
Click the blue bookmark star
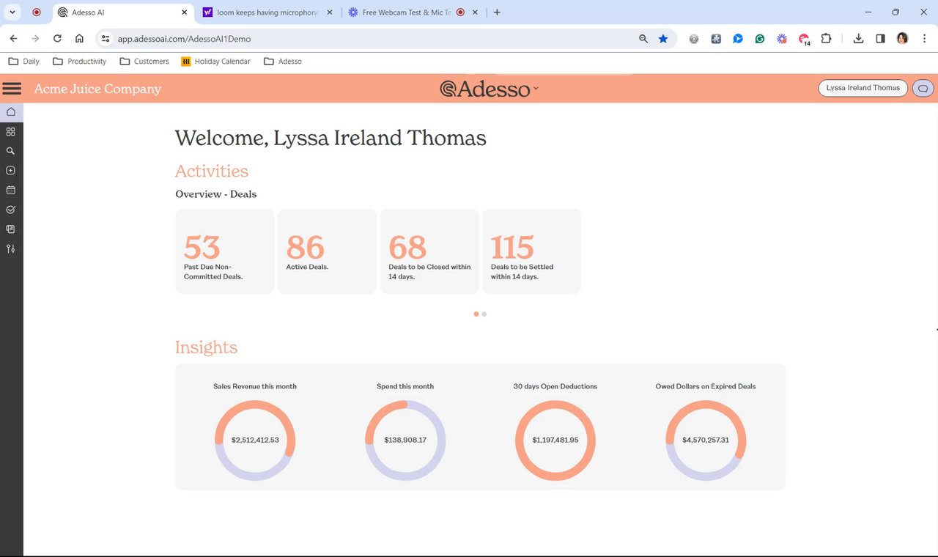663,38
